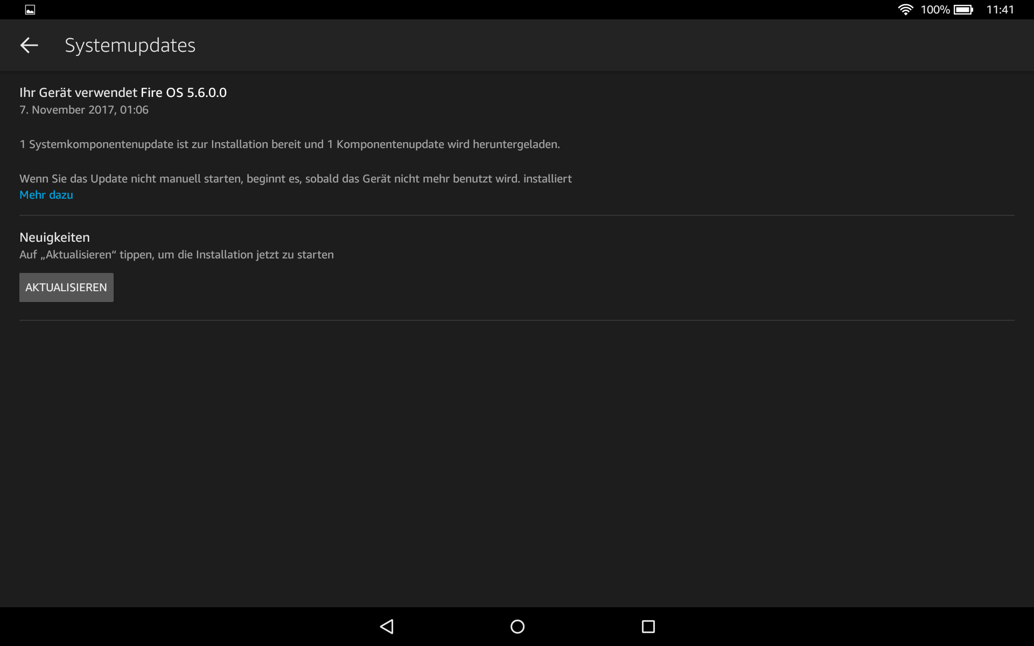The width and height of the screenshot is (1034, 646).
Task: Tap the back arrow beside Systemupdates
Action: point(29,45)
